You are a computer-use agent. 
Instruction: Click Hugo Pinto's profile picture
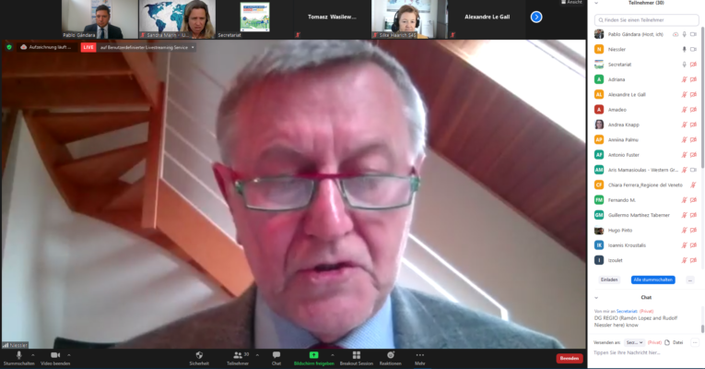pos(599,230)
